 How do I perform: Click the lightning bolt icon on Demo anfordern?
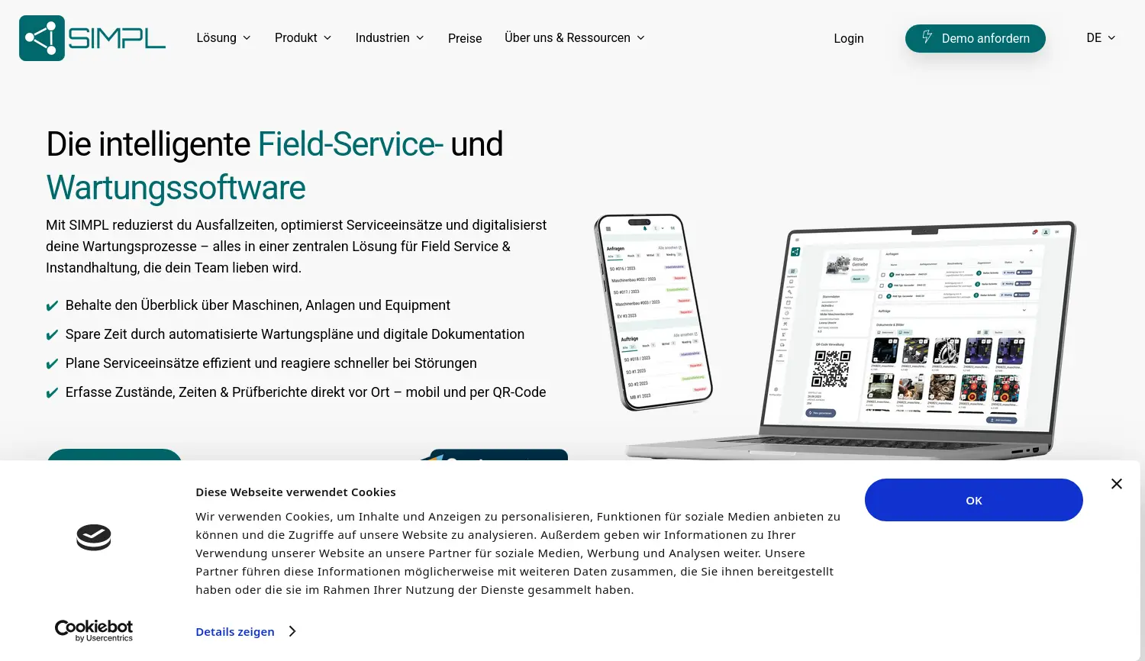927,37
